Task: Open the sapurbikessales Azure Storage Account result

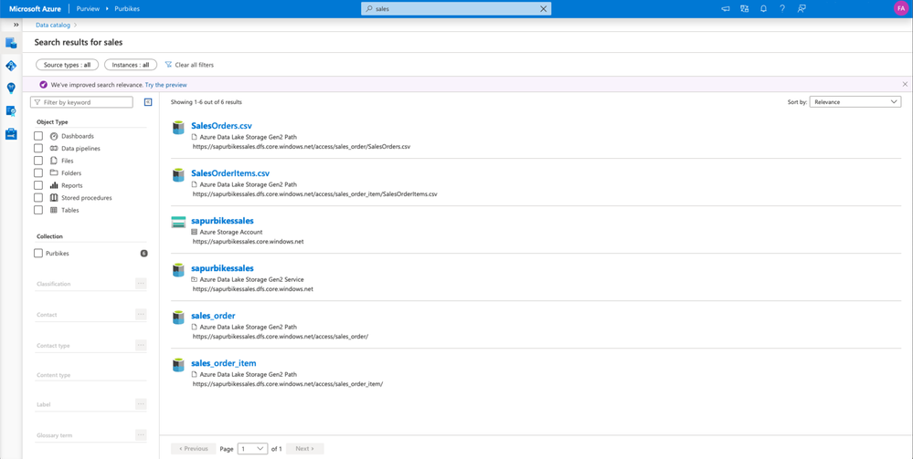Action: point(222,221)
